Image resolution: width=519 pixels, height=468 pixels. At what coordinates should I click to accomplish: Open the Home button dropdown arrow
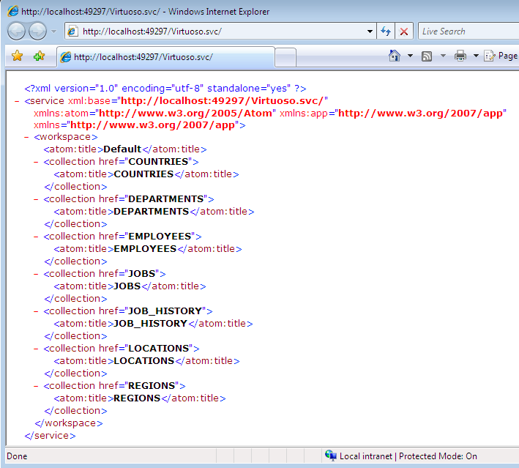point(410,56)
